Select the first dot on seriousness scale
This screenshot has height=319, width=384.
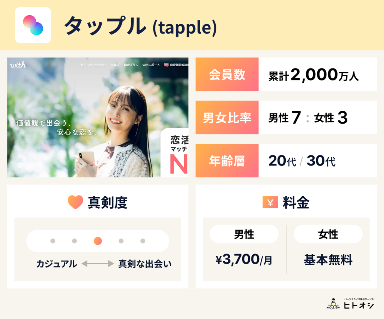[x=52, y=241]
